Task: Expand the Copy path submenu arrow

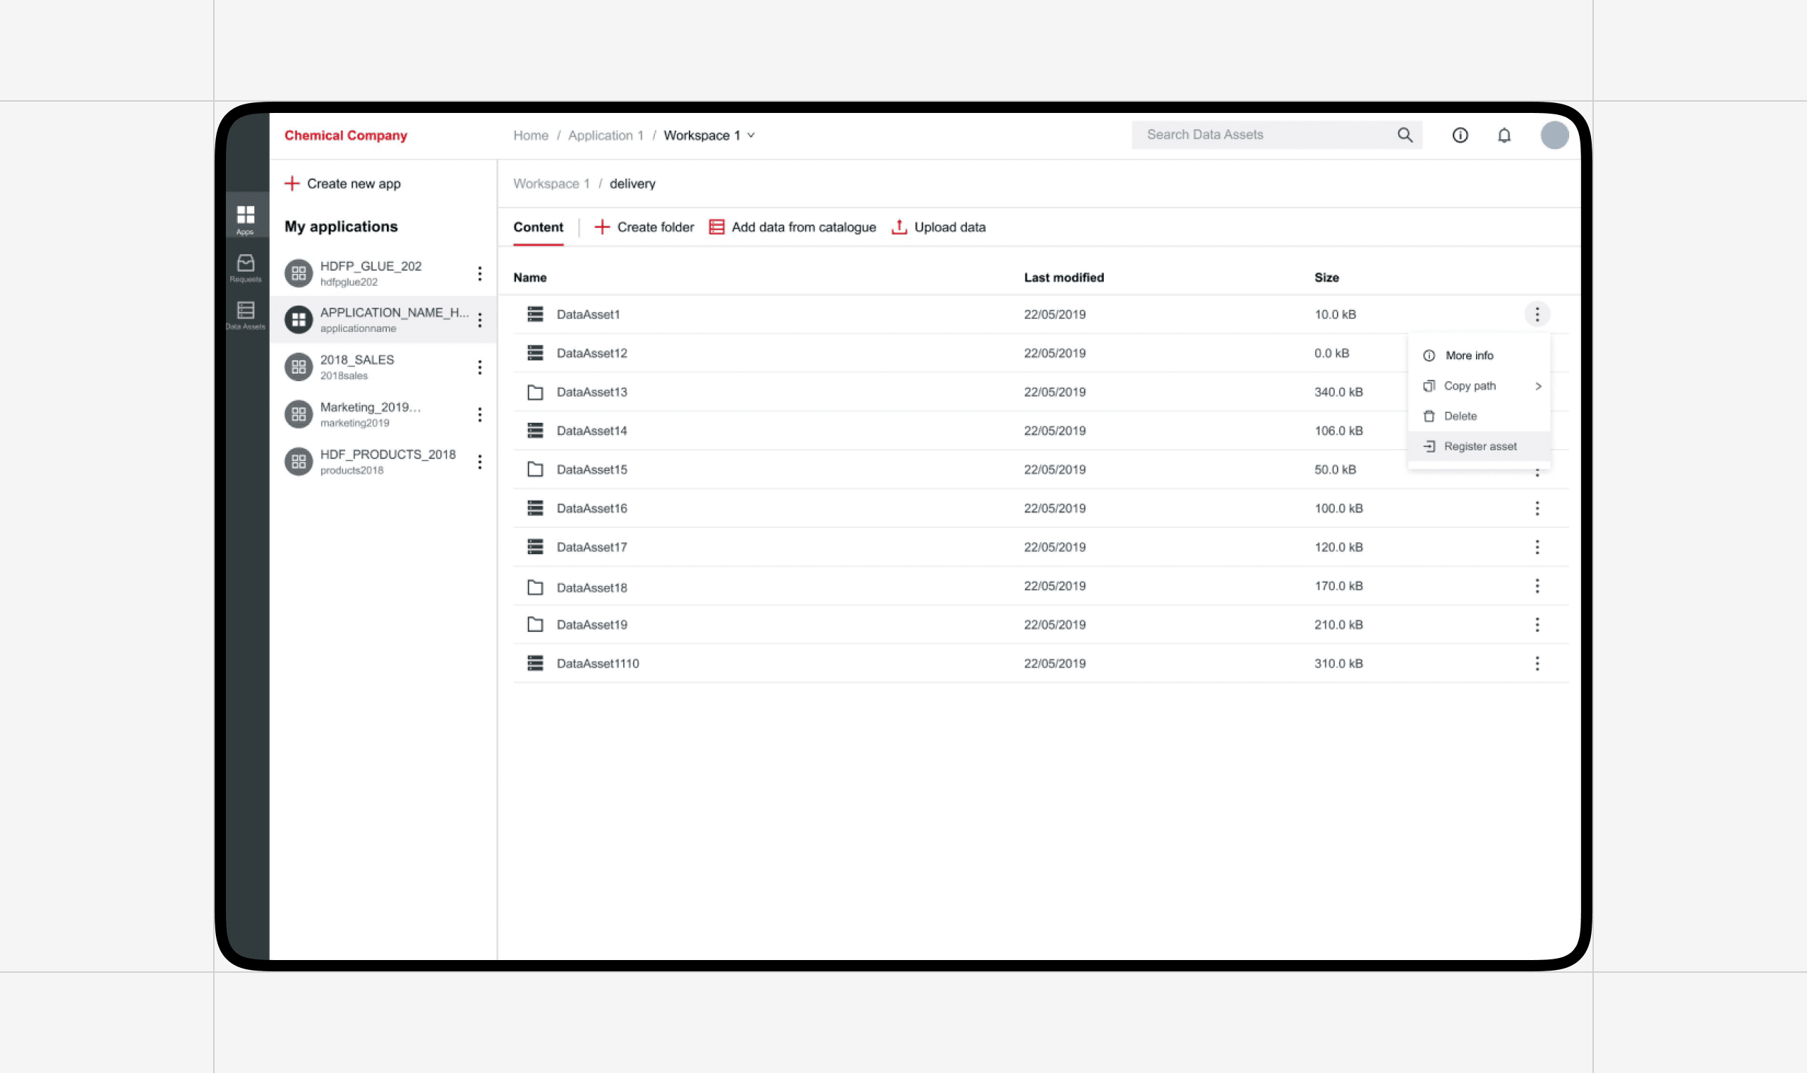Action: 1538,386
